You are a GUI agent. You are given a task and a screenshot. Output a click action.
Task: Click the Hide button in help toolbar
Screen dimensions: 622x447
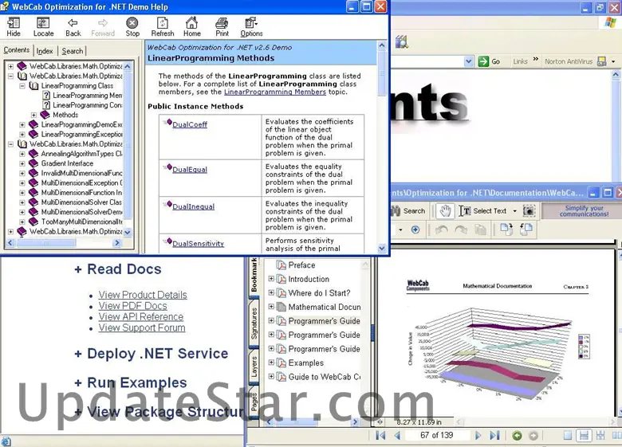point(14,27)
